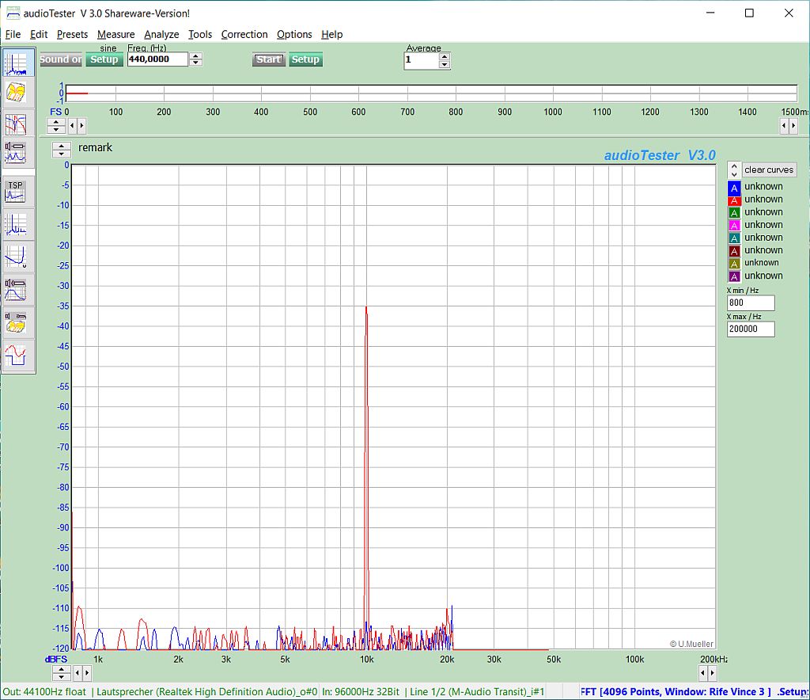Image resolution: width=810 pixels, height=700 pixels.
Task: Click the Average value field
Action: pyautogui.click(x=421, y=60)
